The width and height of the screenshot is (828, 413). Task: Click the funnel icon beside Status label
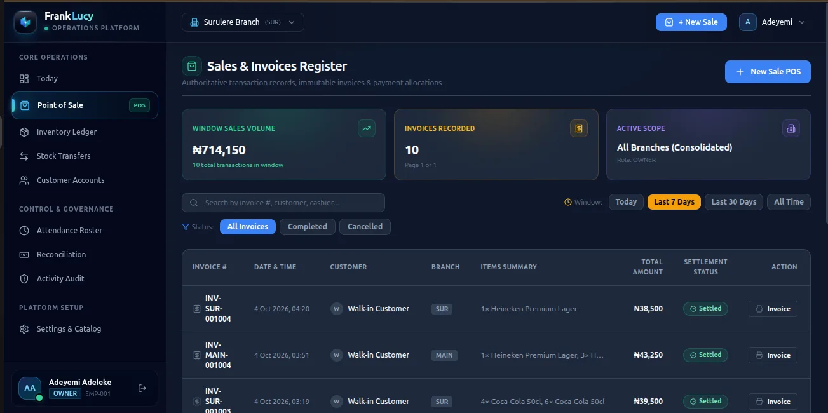tap(186, 227)
